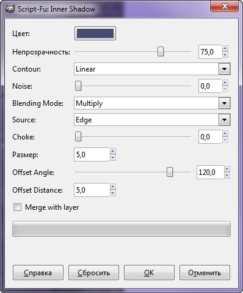
Task: Click the Offset Angle slider handle
Action: click(x=170, y=172)
